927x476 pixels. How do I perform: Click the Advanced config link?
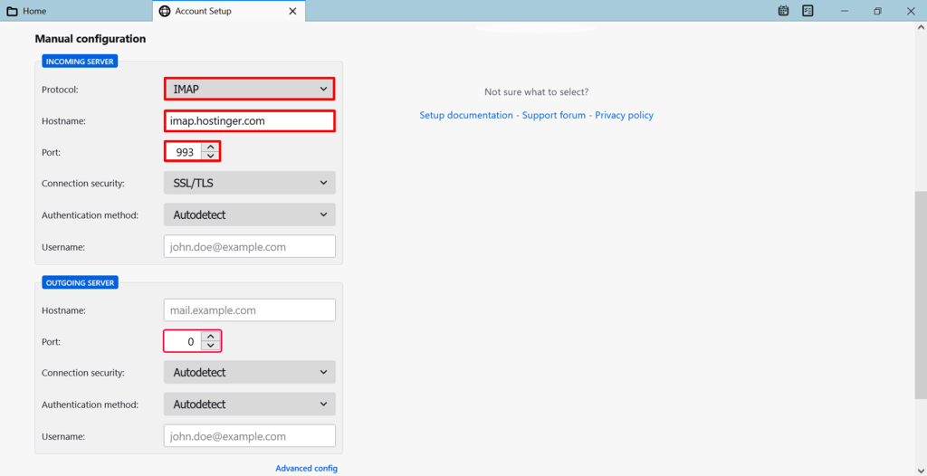[x=306, y=469]
